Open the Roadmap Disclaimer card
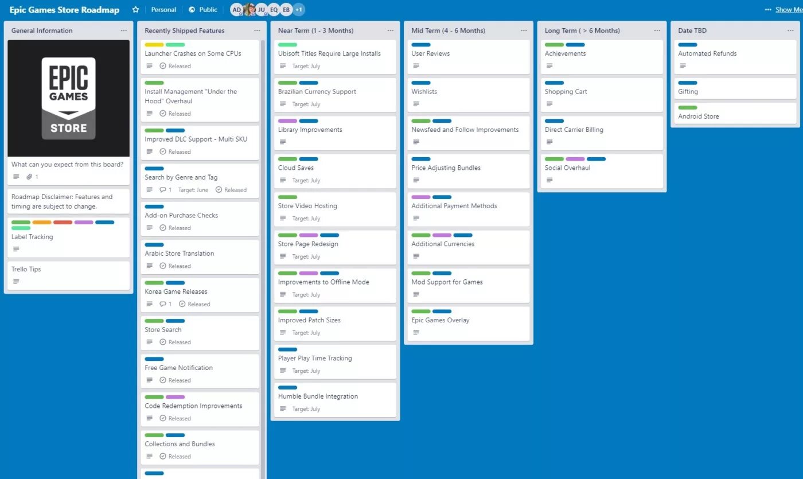The image size is (803, 479). (68, 201)
